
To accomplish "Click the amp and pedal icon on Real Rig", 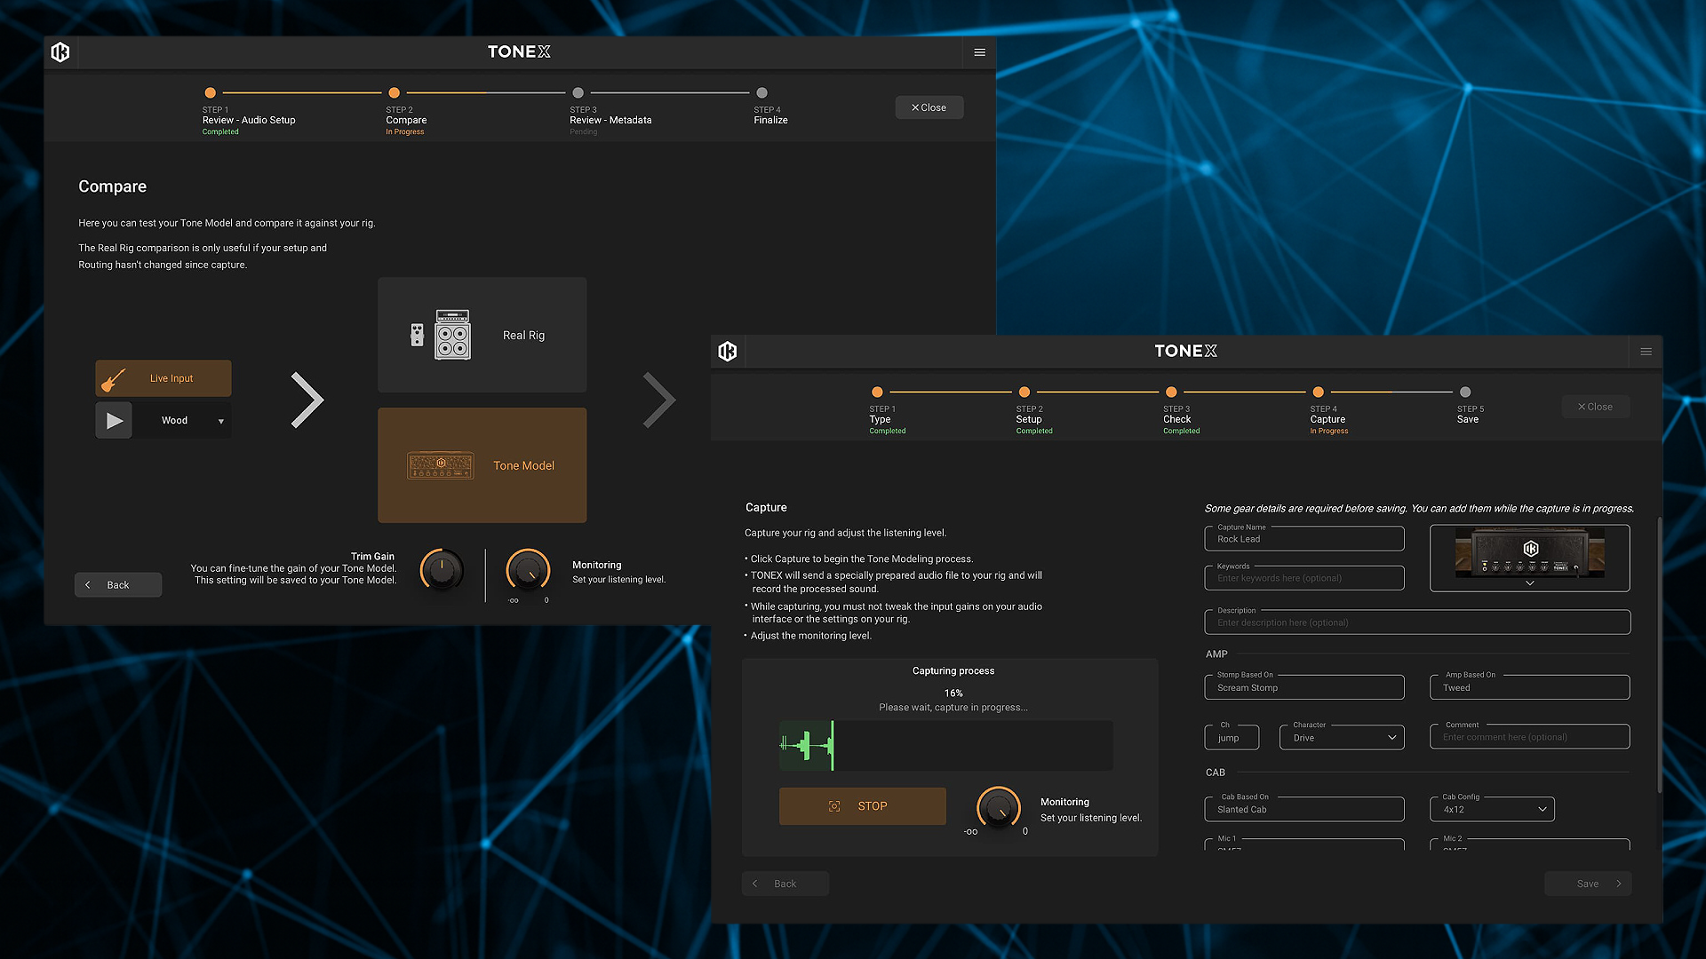I will pos(441,335).
